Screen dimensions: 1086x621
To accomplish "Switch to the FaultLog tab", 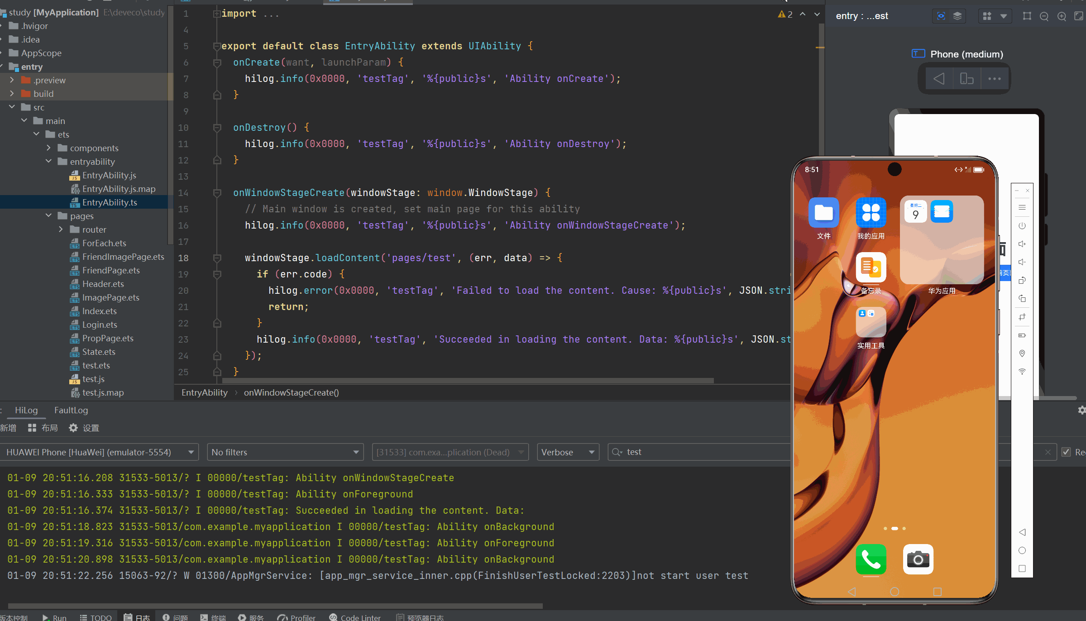I will coord(71,410).
